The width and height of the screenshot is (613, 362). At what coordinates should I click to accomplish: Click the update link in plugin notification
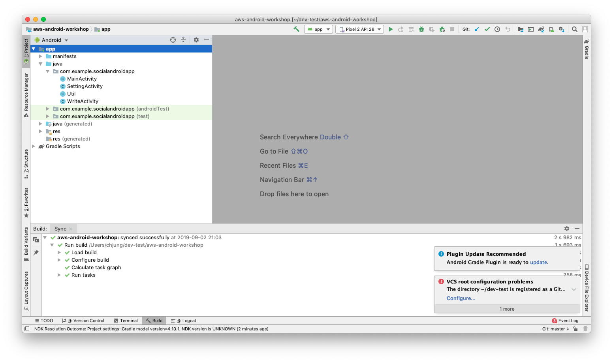click(x=538, y=262)
